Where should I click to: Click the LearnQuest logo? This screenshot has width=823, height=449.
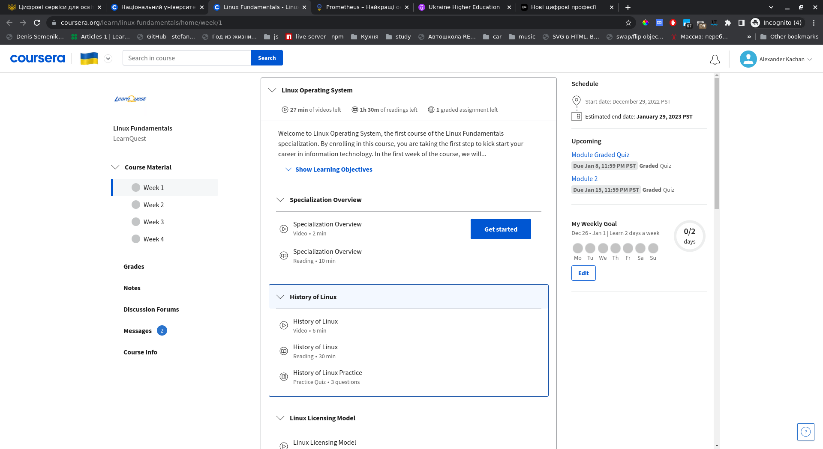pyautogui.click(x=130, y=99)
